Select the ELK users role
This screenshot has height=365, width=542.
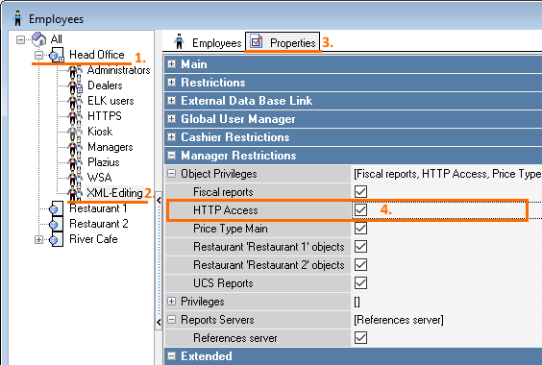pyautogui.click(x=111, y=101)
